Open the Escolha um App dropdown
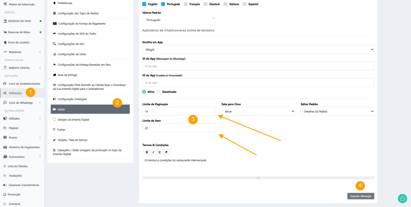411x207 pixels. (258, 50)
